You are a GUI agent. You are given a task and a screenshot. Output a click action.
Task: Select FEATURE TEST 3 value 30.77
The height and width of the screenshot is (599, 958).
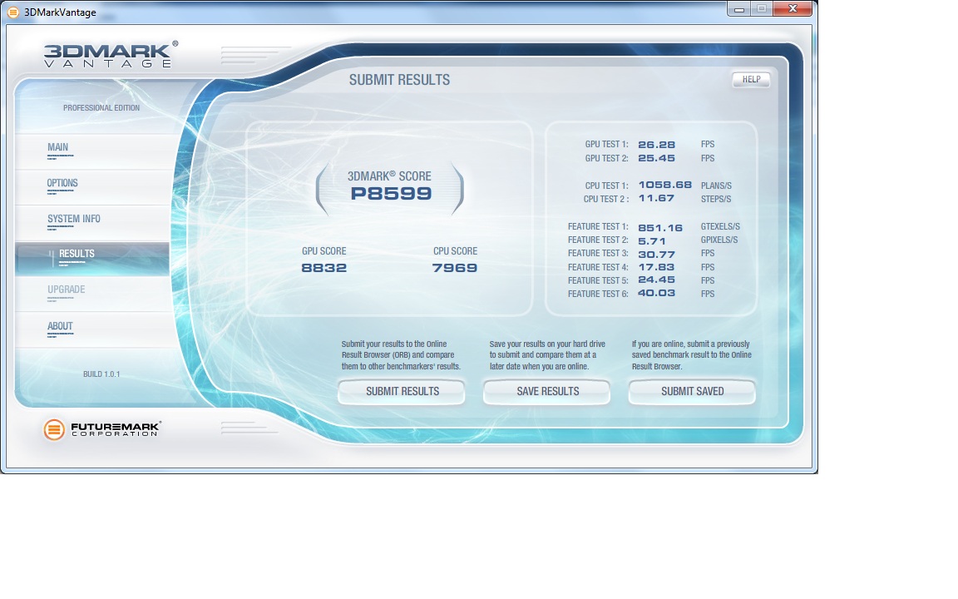(x=657, y=255)
